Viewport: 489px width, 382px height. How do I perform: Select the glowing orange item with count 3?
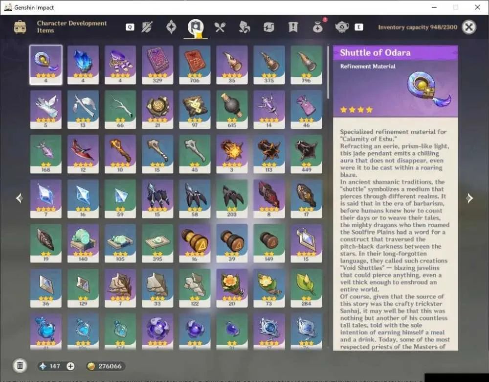pyautogui.click(x=232, y=154)
